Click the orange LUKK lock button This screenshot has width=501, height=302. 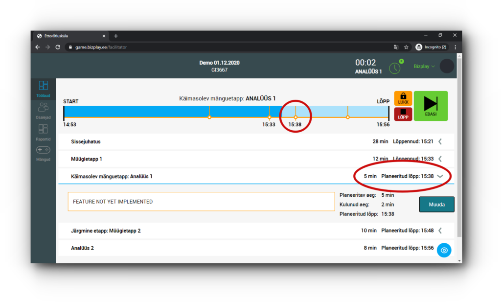coord(403,98)
